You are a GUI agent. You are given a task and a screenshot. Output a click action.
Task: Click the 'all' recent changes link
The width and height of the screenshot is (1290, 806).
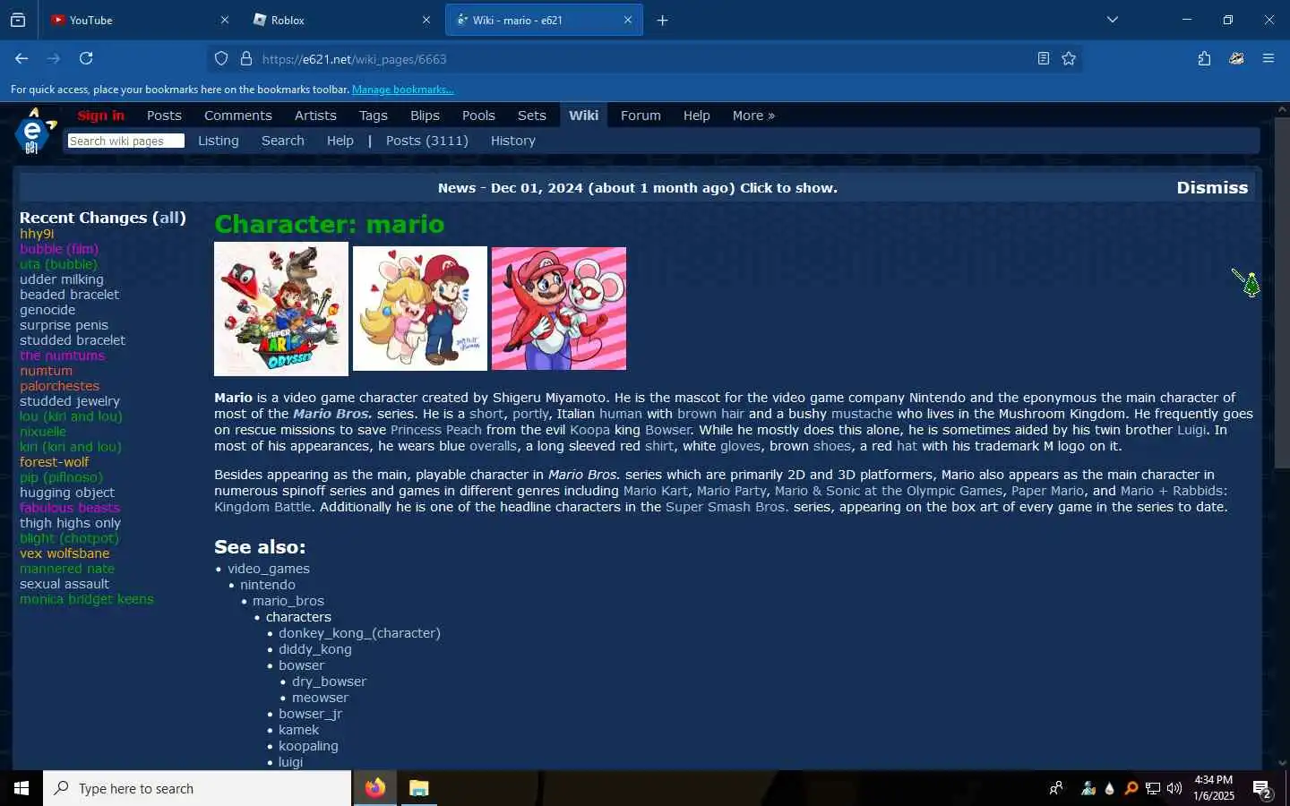point(169,218)
